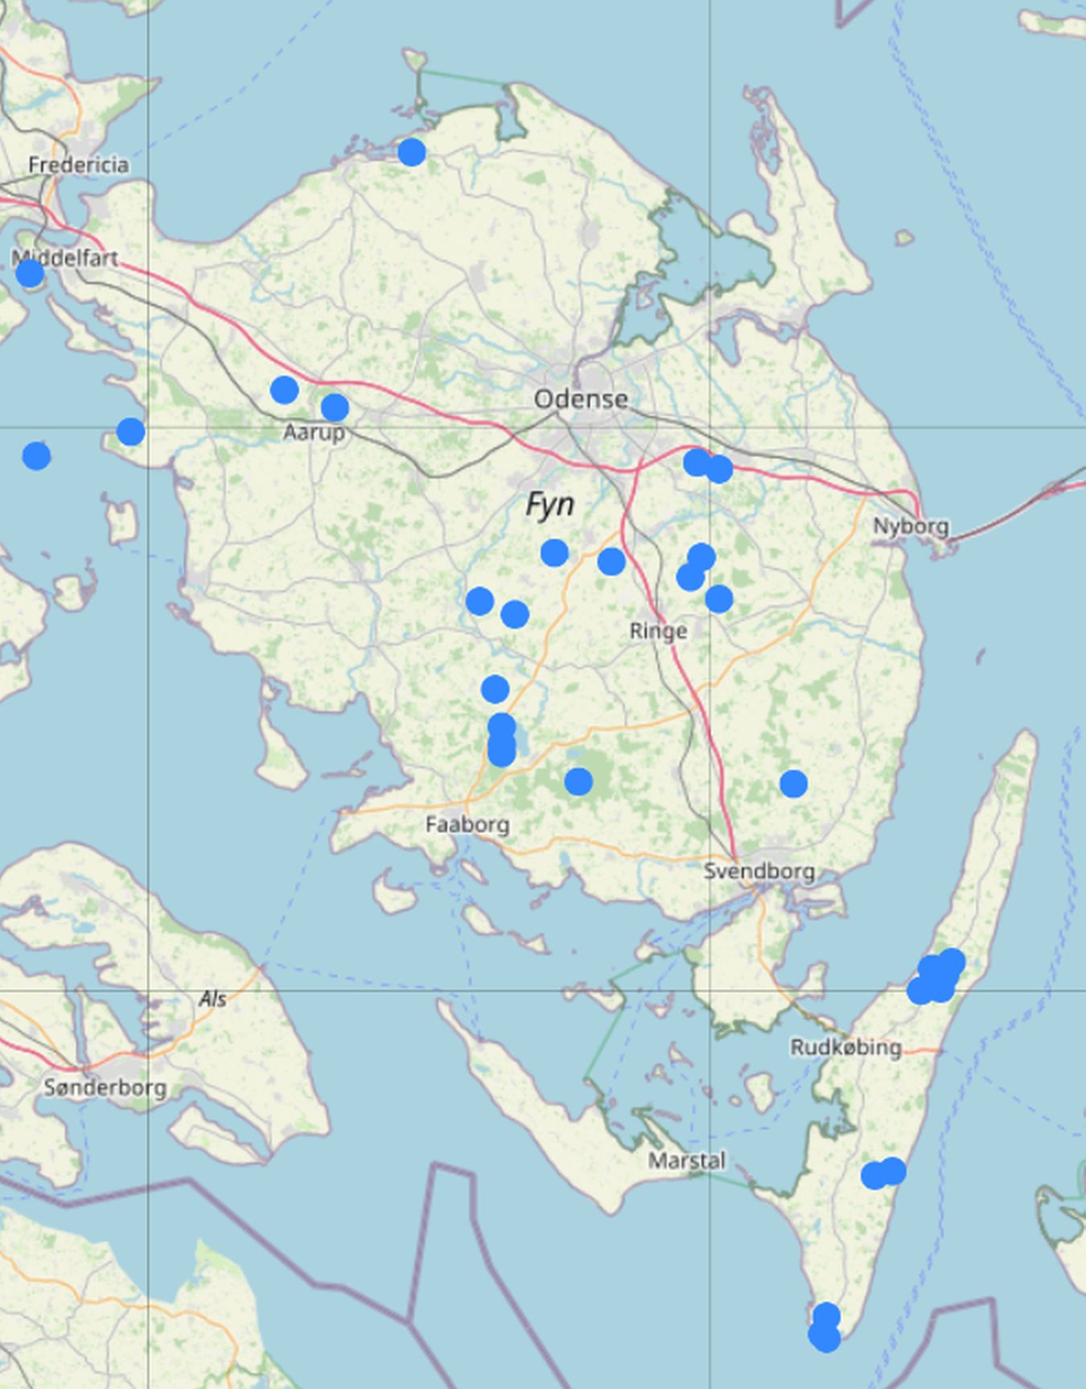Image resolution: width=1086 pixels, height=1389 pixels.
Task: Select the isolated marker north of Svendborg
Action: (793, 783)
